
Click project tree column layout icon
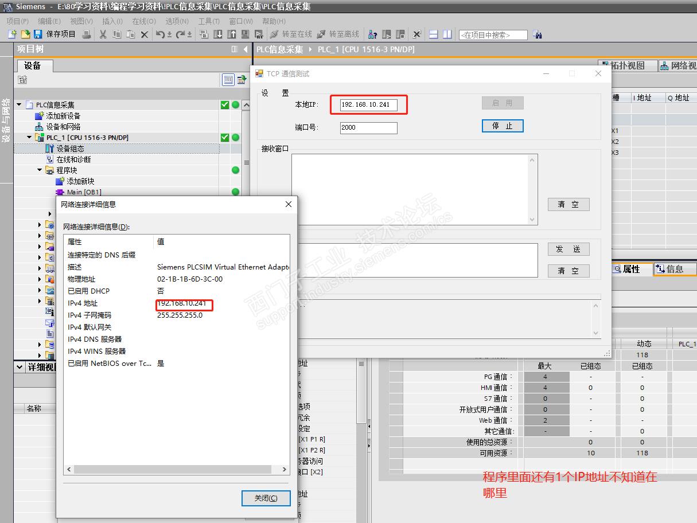tap(235, 49)
